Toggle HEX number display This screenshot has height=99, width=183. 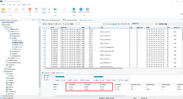pyautogui.click(x=44, y=9)
